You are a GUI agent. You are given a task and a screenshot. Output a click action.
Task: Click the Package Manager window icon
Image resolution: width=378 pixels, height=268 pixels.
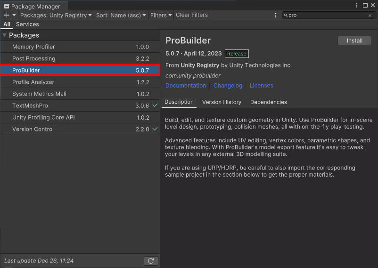coord(7,6)
